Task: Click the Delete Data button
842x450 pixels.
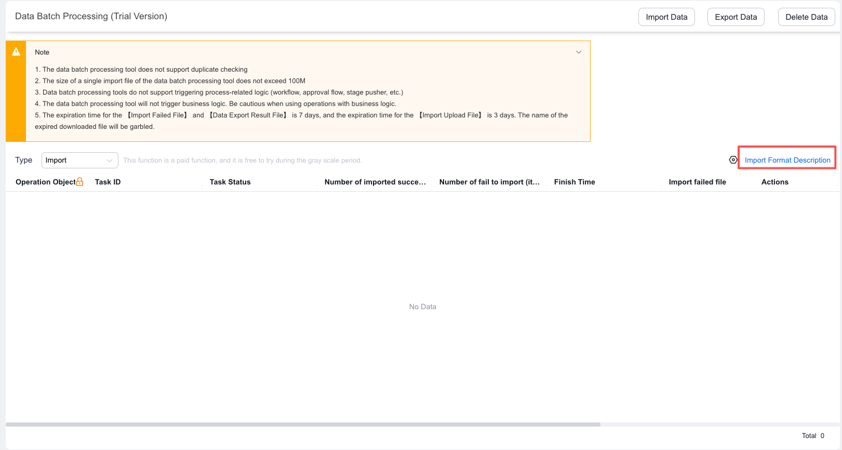Action: (807, 17)
